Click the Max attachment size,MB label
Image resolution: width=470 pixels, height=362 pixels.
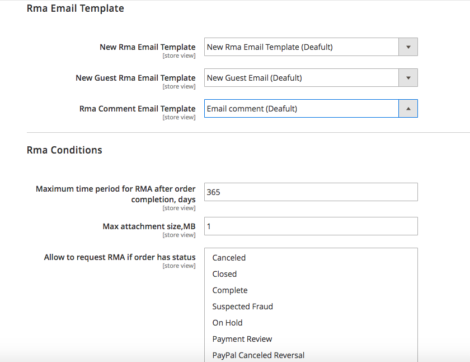tap(149, 226)
